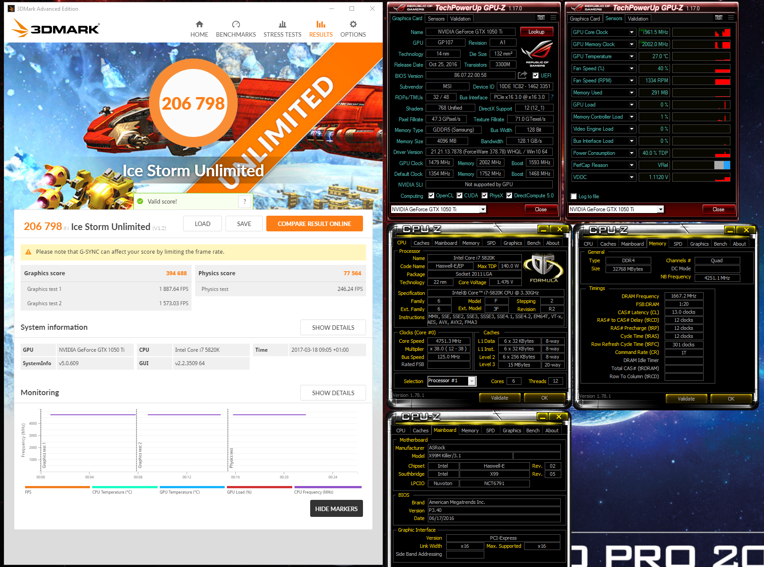Expand VDDC sensor dropdown
Viewport: 764px width, 567px height.
coord(632,177)
